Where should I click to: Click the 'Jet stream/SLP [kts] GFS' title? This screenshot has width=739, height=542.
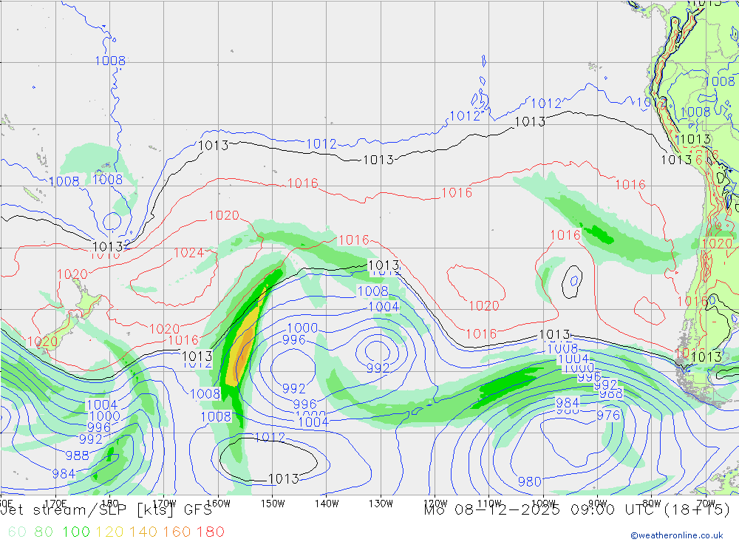click(x=106, y=510)
